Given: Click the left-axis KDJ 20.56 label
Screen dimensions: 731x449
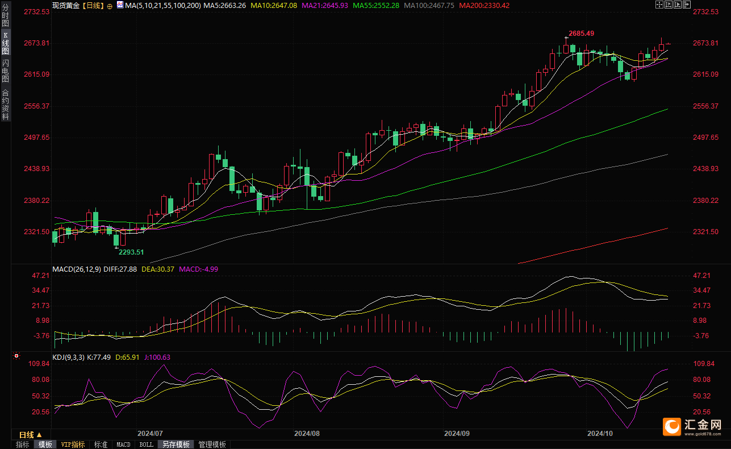Looking at the screenshot, I should [x=41, y=412].
